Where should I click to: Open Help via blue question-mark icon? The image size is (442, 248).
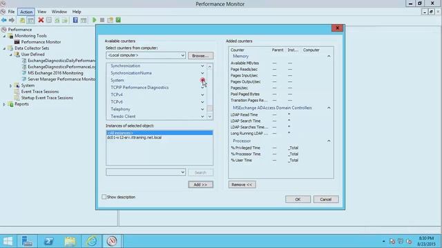[75, 20]
